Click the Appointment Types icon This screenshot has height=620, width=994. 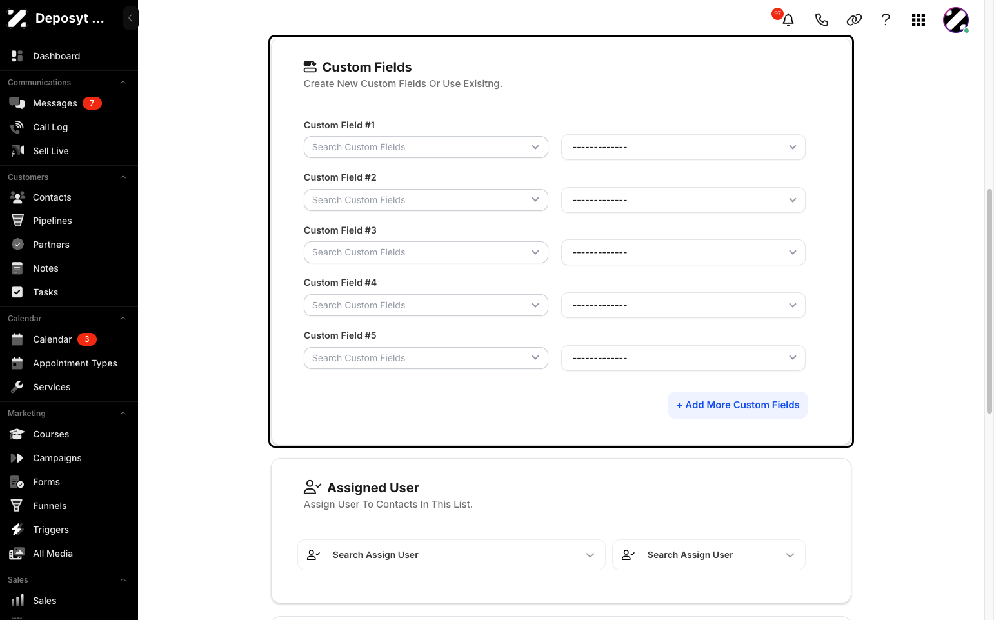(17, 363)
